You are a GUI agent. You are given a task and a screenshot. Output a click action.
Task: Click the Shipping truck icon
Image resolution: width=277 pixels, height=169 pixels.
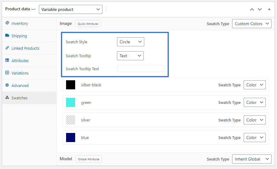pyautogui.click(x=7, y=35)
